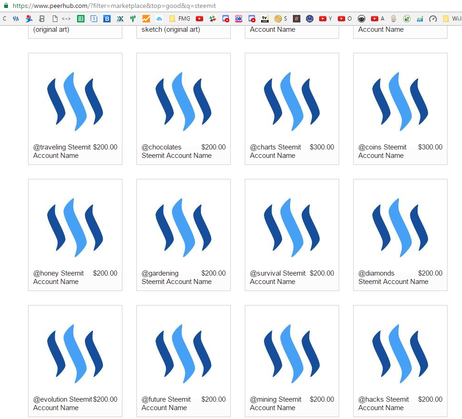This screenshot has width=462, height=419.
Task: Open the Bitcoin coin 'S' bookmark
Action: pos(280,19)
